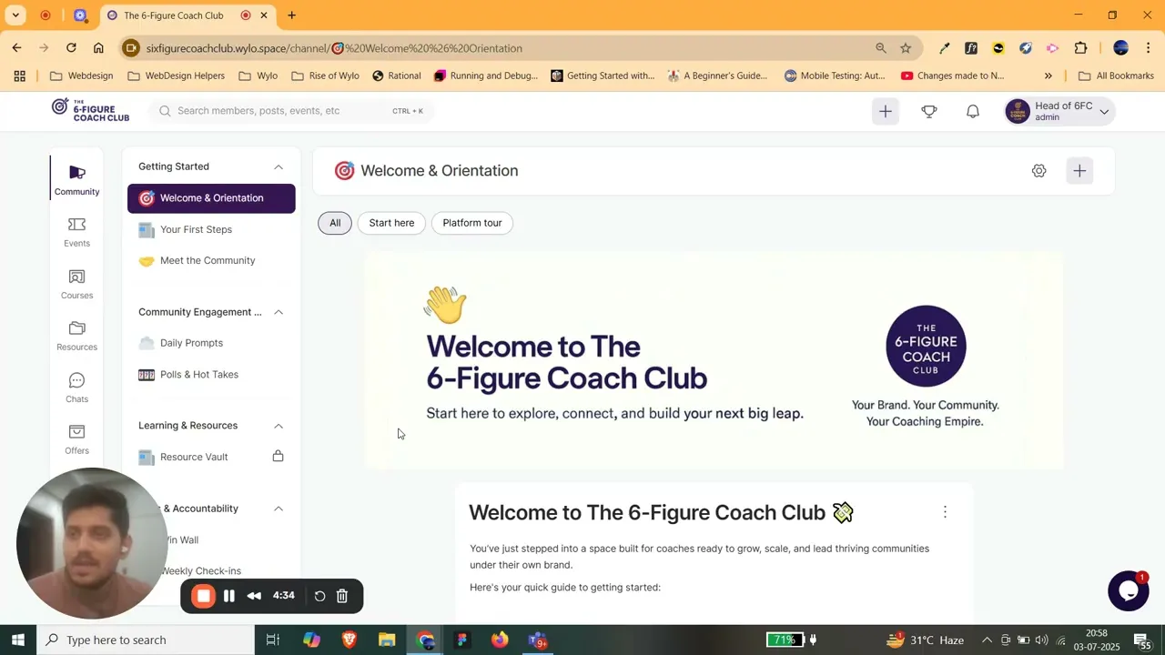Open Daily Prompts channel
Image resolution: width=1165 pixels, height=655 pixels.
[x=211, y=343]
